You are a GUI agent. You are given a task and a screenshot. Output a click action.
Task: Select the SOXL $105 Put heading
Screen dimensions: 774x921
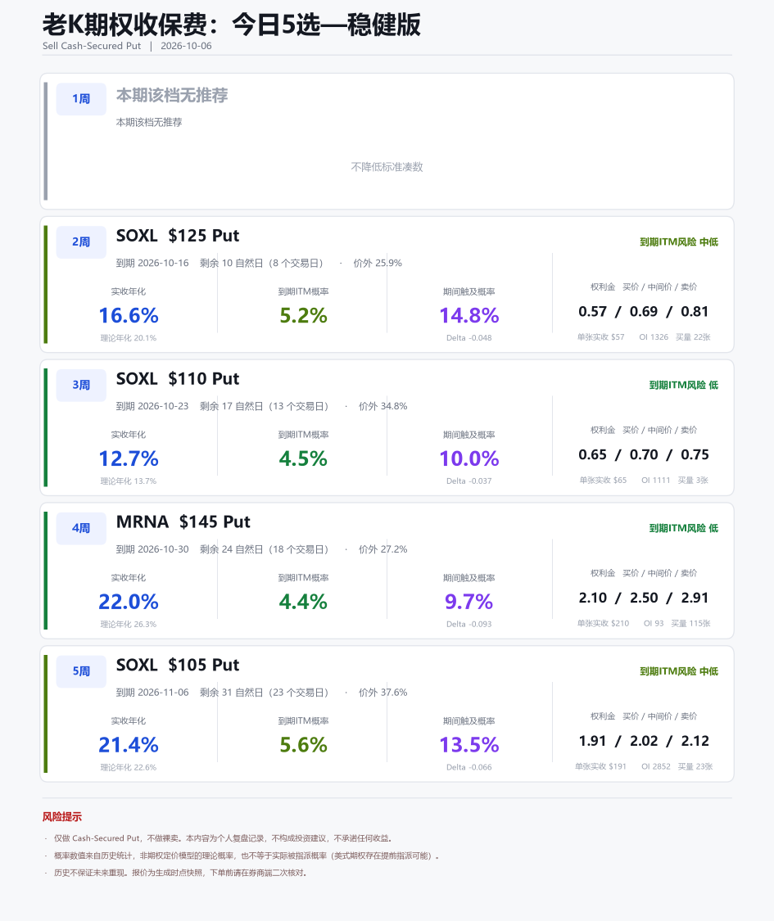tap(178, 665)
